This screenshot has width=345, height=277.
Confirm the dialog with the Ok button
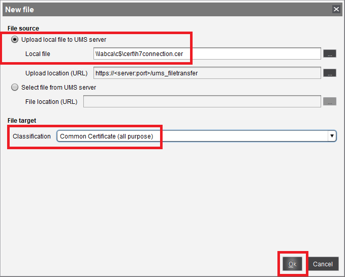[293, 264]
